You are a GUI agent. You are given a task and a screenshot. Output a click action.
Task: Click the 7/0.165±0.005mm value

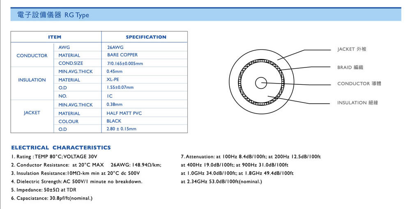[x=125, y=63]
